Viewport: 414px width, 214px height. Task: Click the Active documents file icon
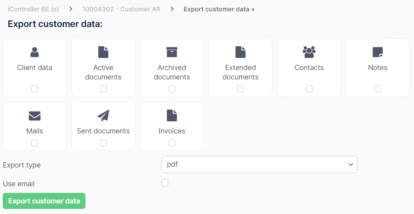(103, 52)
